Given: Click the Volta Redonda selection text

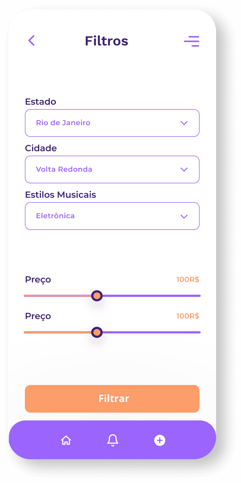Looking at the screenshot, I should [x=64, y=169].
